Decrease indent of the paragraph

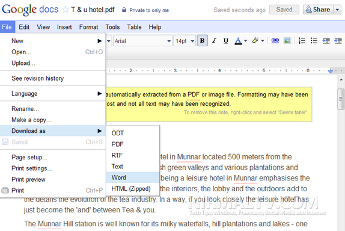[x=326, y=40]
